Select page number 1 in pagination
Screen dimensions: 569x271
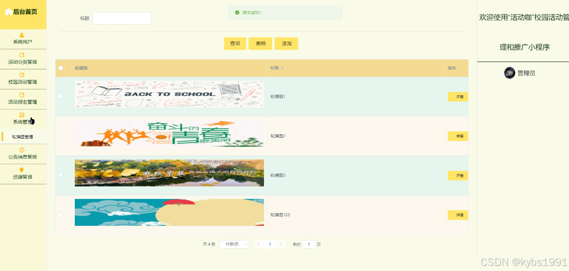coord(270,244)
